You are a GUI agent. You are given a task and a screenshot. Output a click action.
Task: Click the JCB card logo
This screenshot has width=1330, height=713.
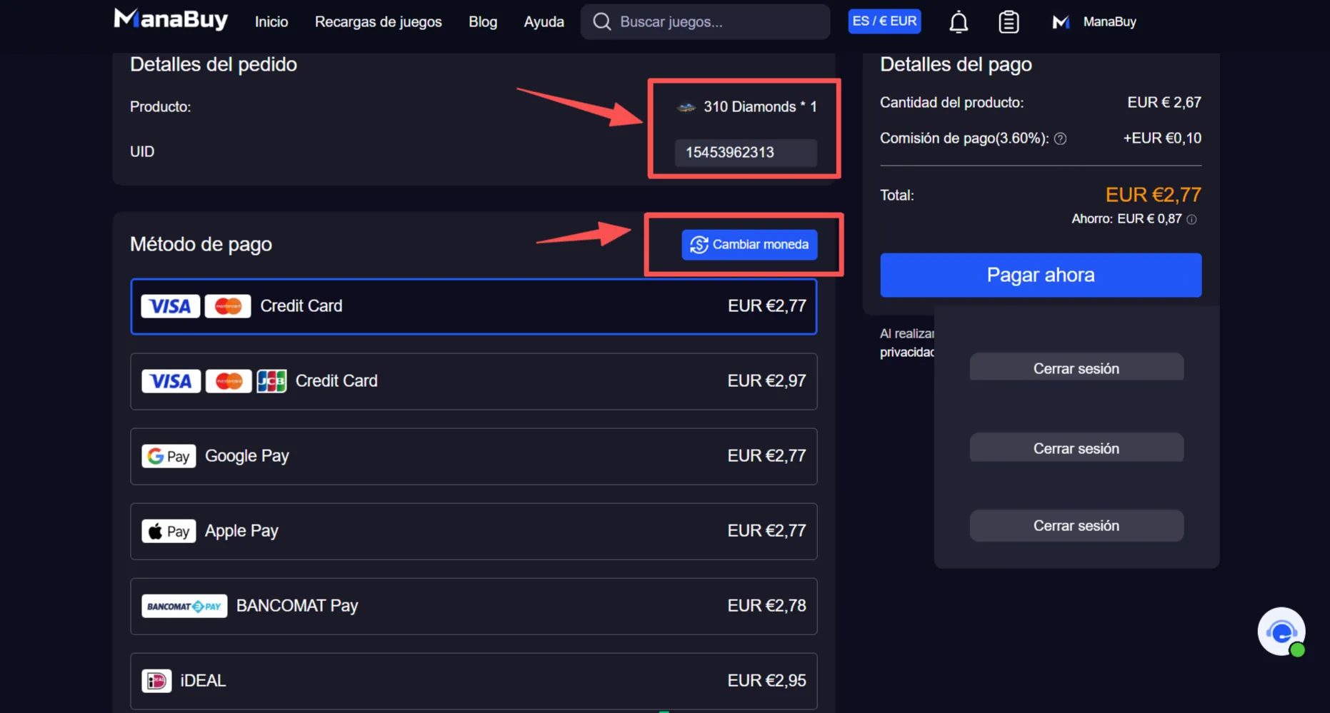(271, 381)
